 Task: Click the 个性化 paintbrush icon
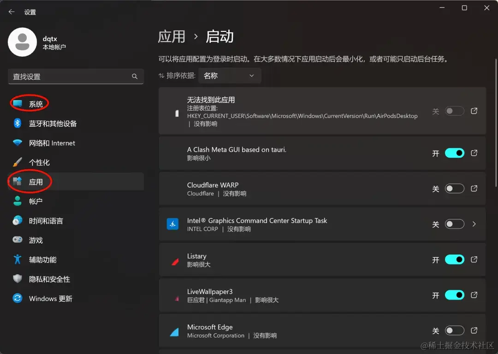18,162
